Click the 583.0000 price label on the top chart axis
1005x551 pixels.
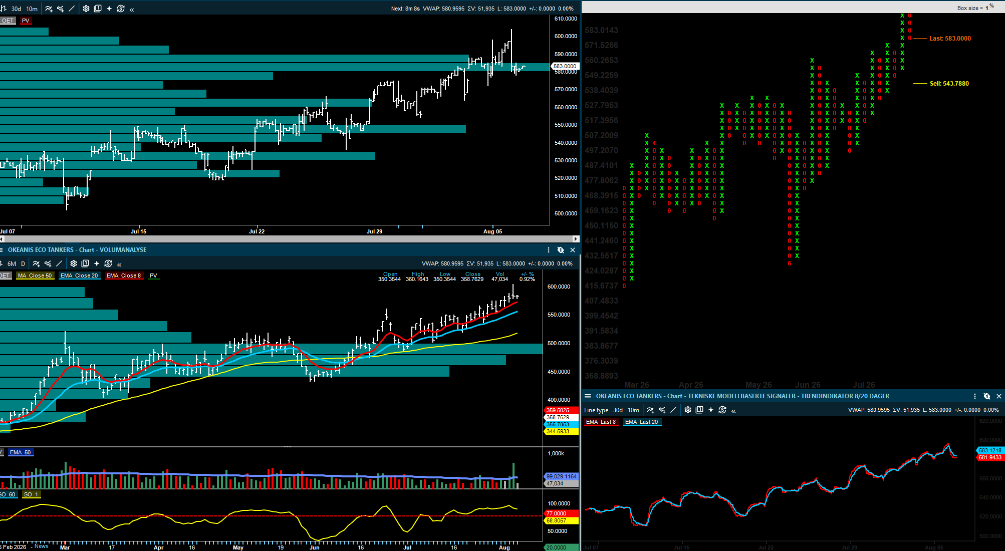click(x=565, y=66)
